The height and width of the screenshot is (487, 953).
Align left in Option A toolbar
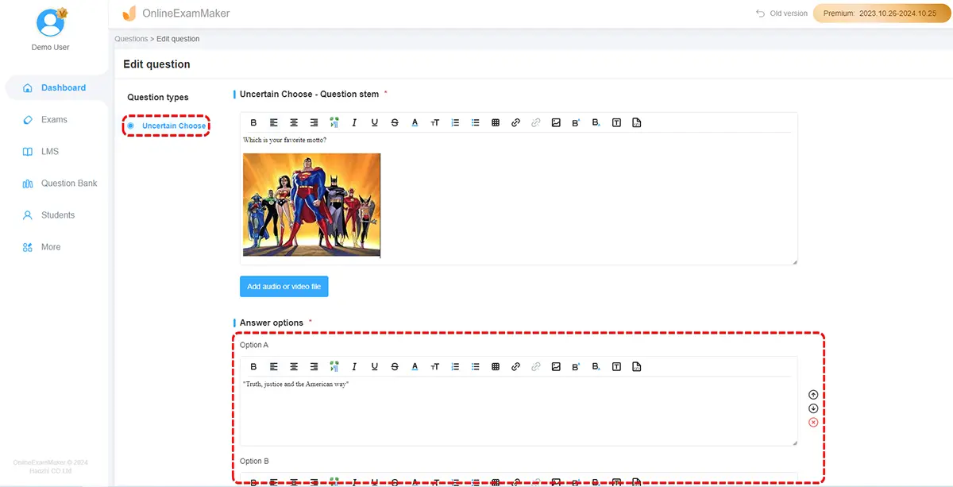point(274,366)
